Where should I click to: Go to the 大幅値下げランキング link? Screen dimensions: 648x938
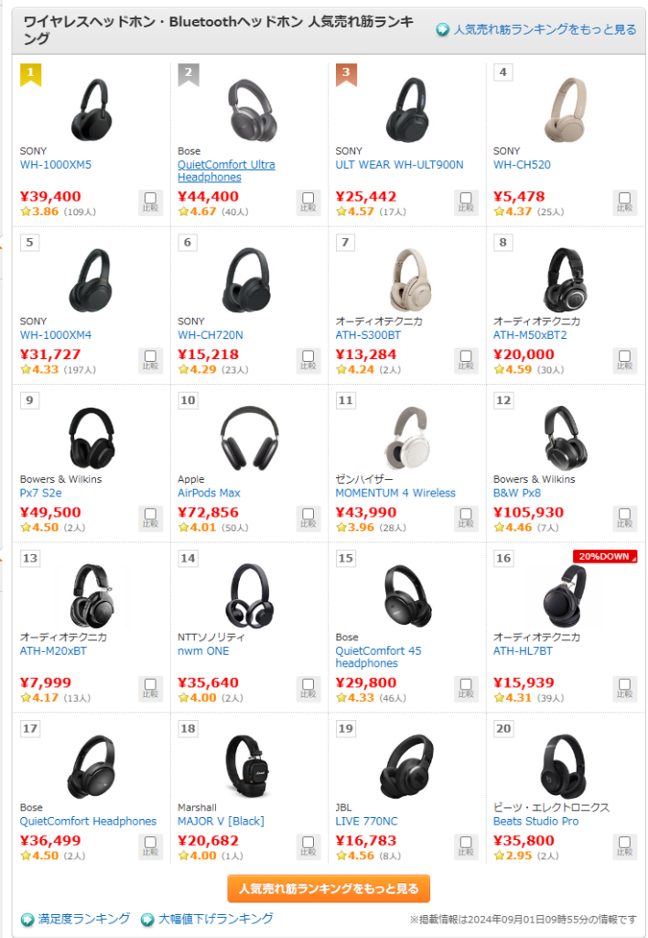pyautogui.click(x=216, y=919)
